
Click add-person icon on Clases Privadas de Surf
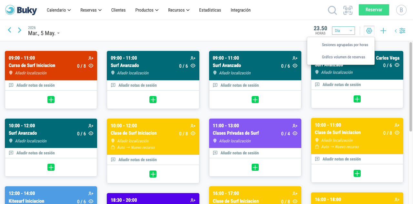pos(295,126)
